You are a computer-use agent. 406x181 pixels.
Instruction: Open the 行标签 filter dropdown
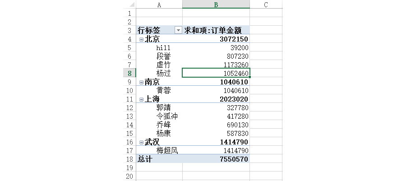pos(178,30)
